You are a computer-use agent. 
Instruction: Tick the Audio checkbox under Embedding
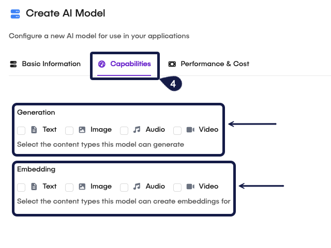pyautogui.click(x=124, y=187)
